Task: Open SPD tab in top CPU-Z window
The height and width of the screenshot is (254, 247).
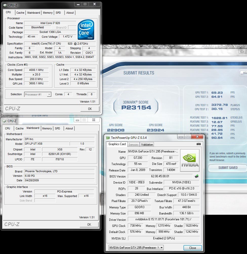Action: (58, 13)
